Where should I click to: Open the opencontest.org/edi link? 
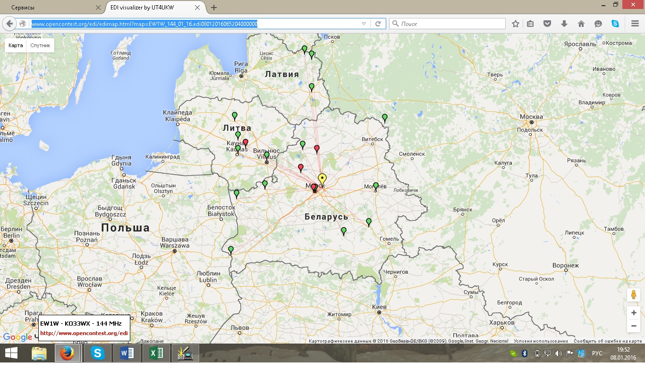click(x=84, y=333)
